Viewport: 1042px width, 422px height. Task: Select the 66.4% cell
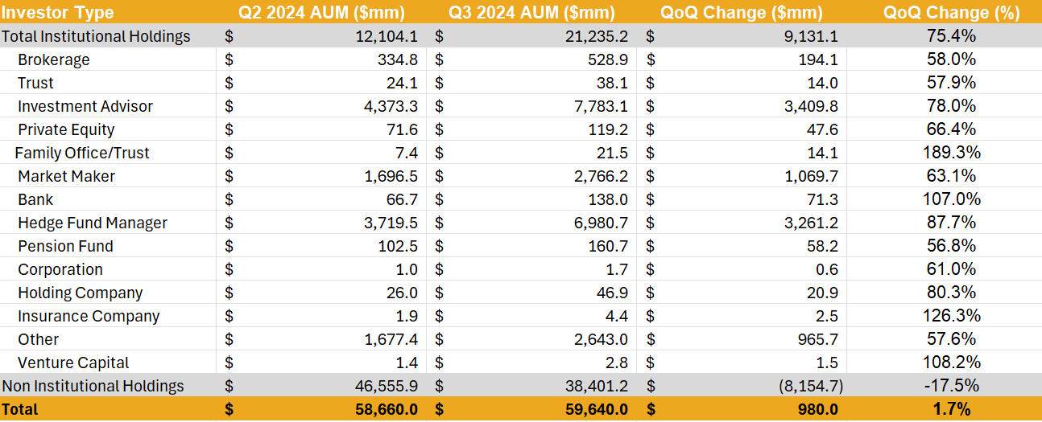[x=951, y=129]
